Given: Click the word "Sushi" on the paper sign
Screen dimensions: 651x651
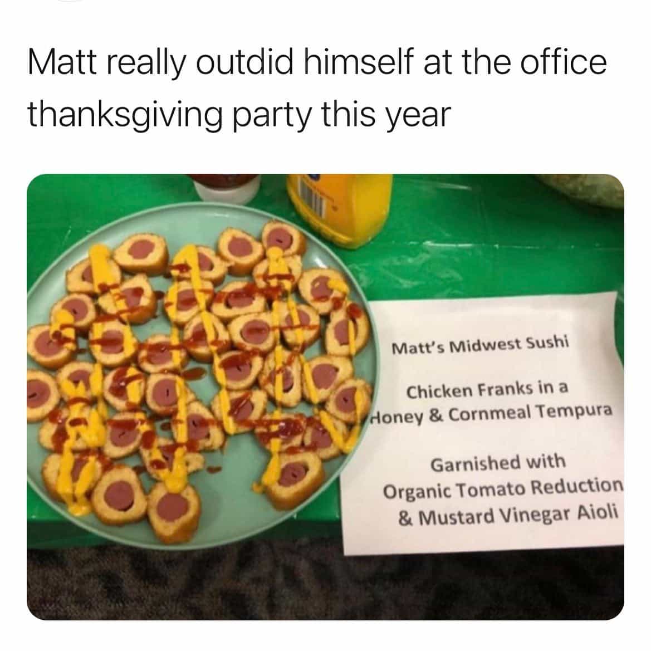Looking at the screenshot, I should pos(547,344).
